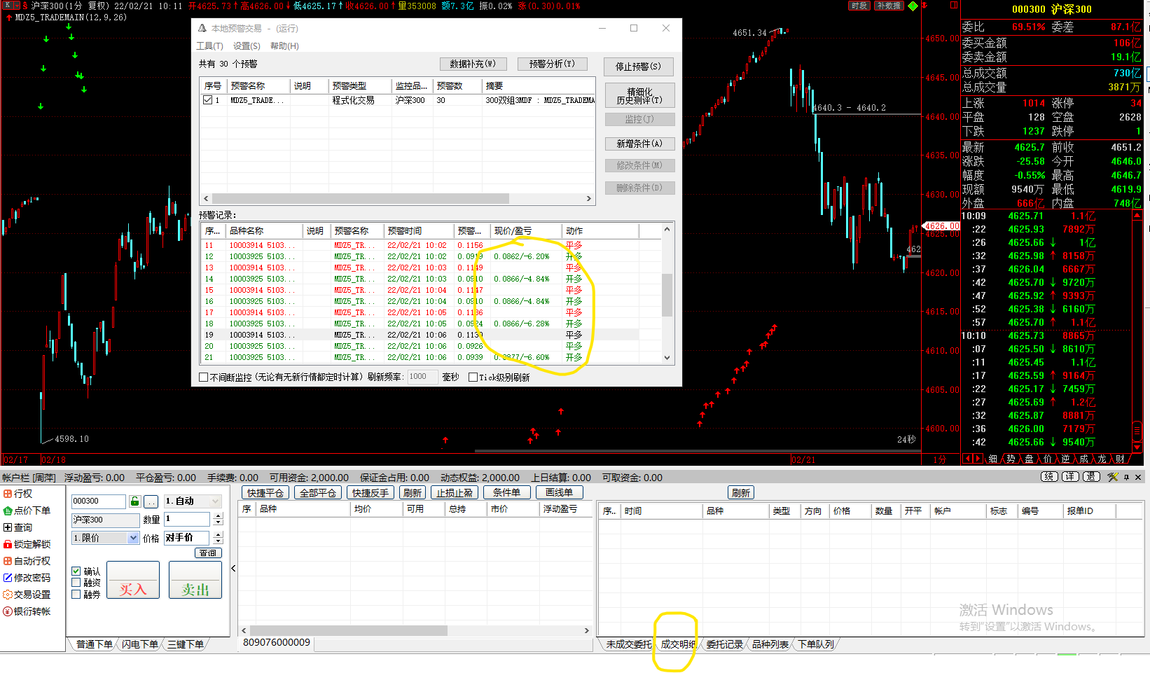This screenshot has height=673, width=1150.
Task: Click the 数量 input field
Action: (x=187, y=519)
